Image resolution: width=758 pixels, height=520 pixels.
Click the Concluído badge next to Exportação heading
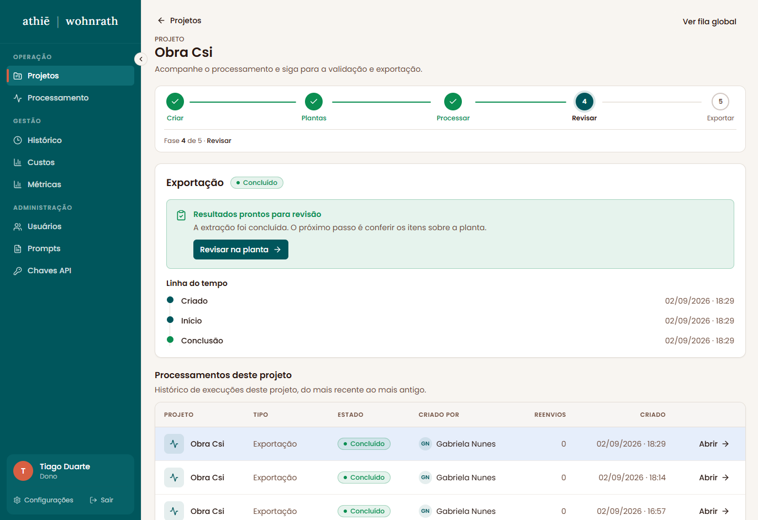coord(257,183)
